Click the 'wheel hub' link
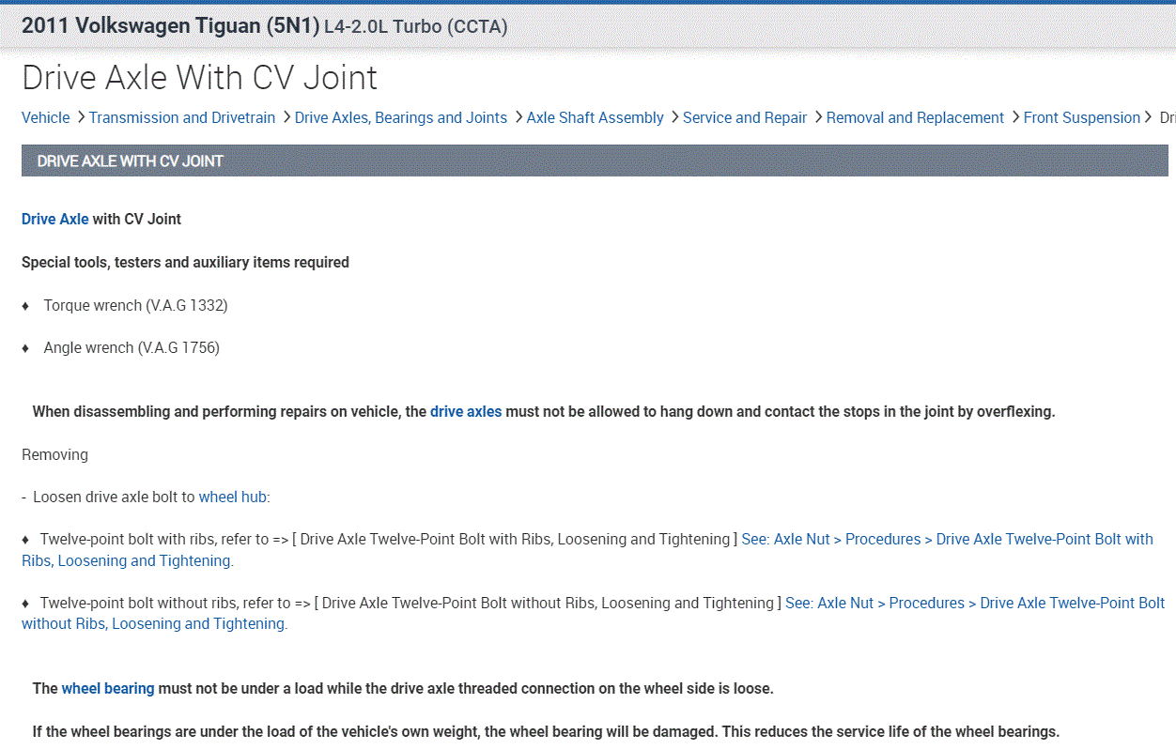Image resolution: width=1176 pixels, height=750 pixels. click(233, 497)
